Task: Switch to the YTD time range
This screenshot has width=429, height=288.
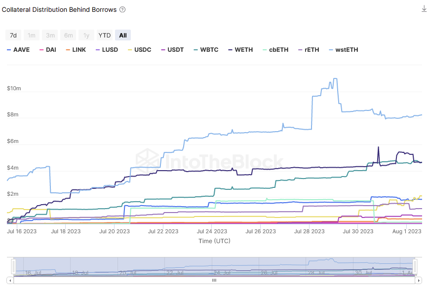Action: [104, 35]
